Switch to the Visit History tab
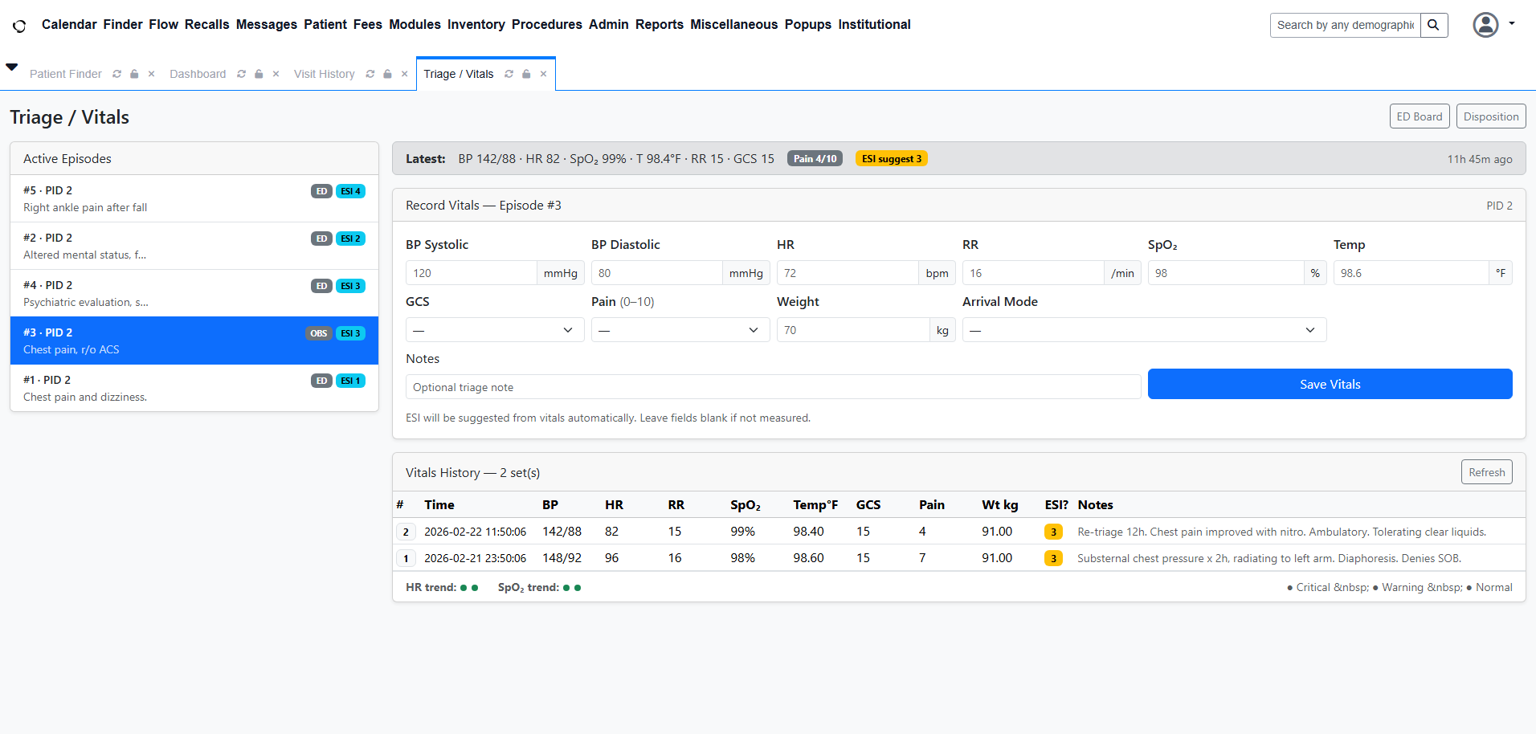The width and height of the screenshot is (1536, 734). pyautogui.click(x=324, y=74)
